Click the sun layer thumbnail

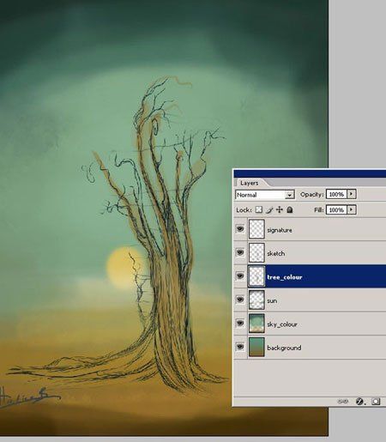pyautogui.click(x=256, y=300)
